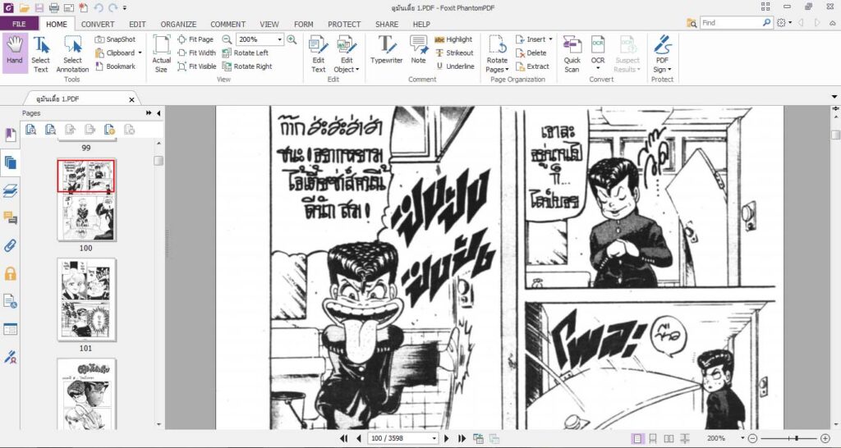Move the status bar zoom slider handle

[x=797, y=438]
